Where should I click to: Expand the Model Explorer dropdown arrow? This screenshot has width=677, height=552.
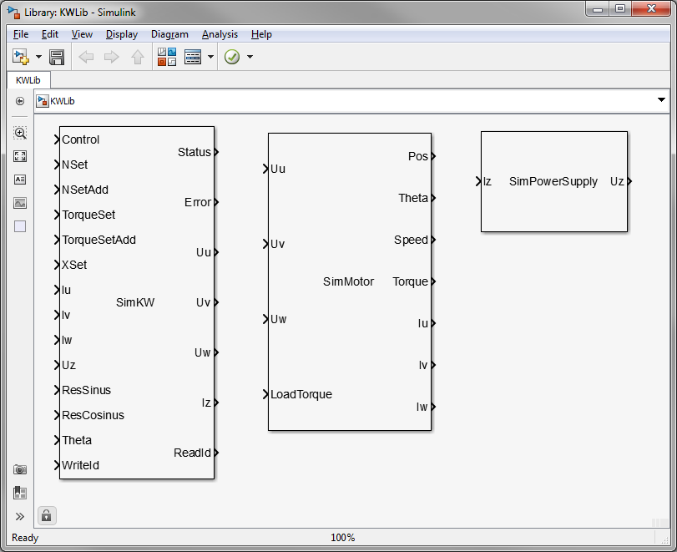coord(210,57)
